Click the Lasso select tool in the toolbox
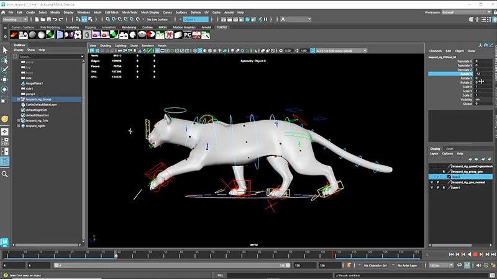 pyautogui.click(x=5, y=60)
